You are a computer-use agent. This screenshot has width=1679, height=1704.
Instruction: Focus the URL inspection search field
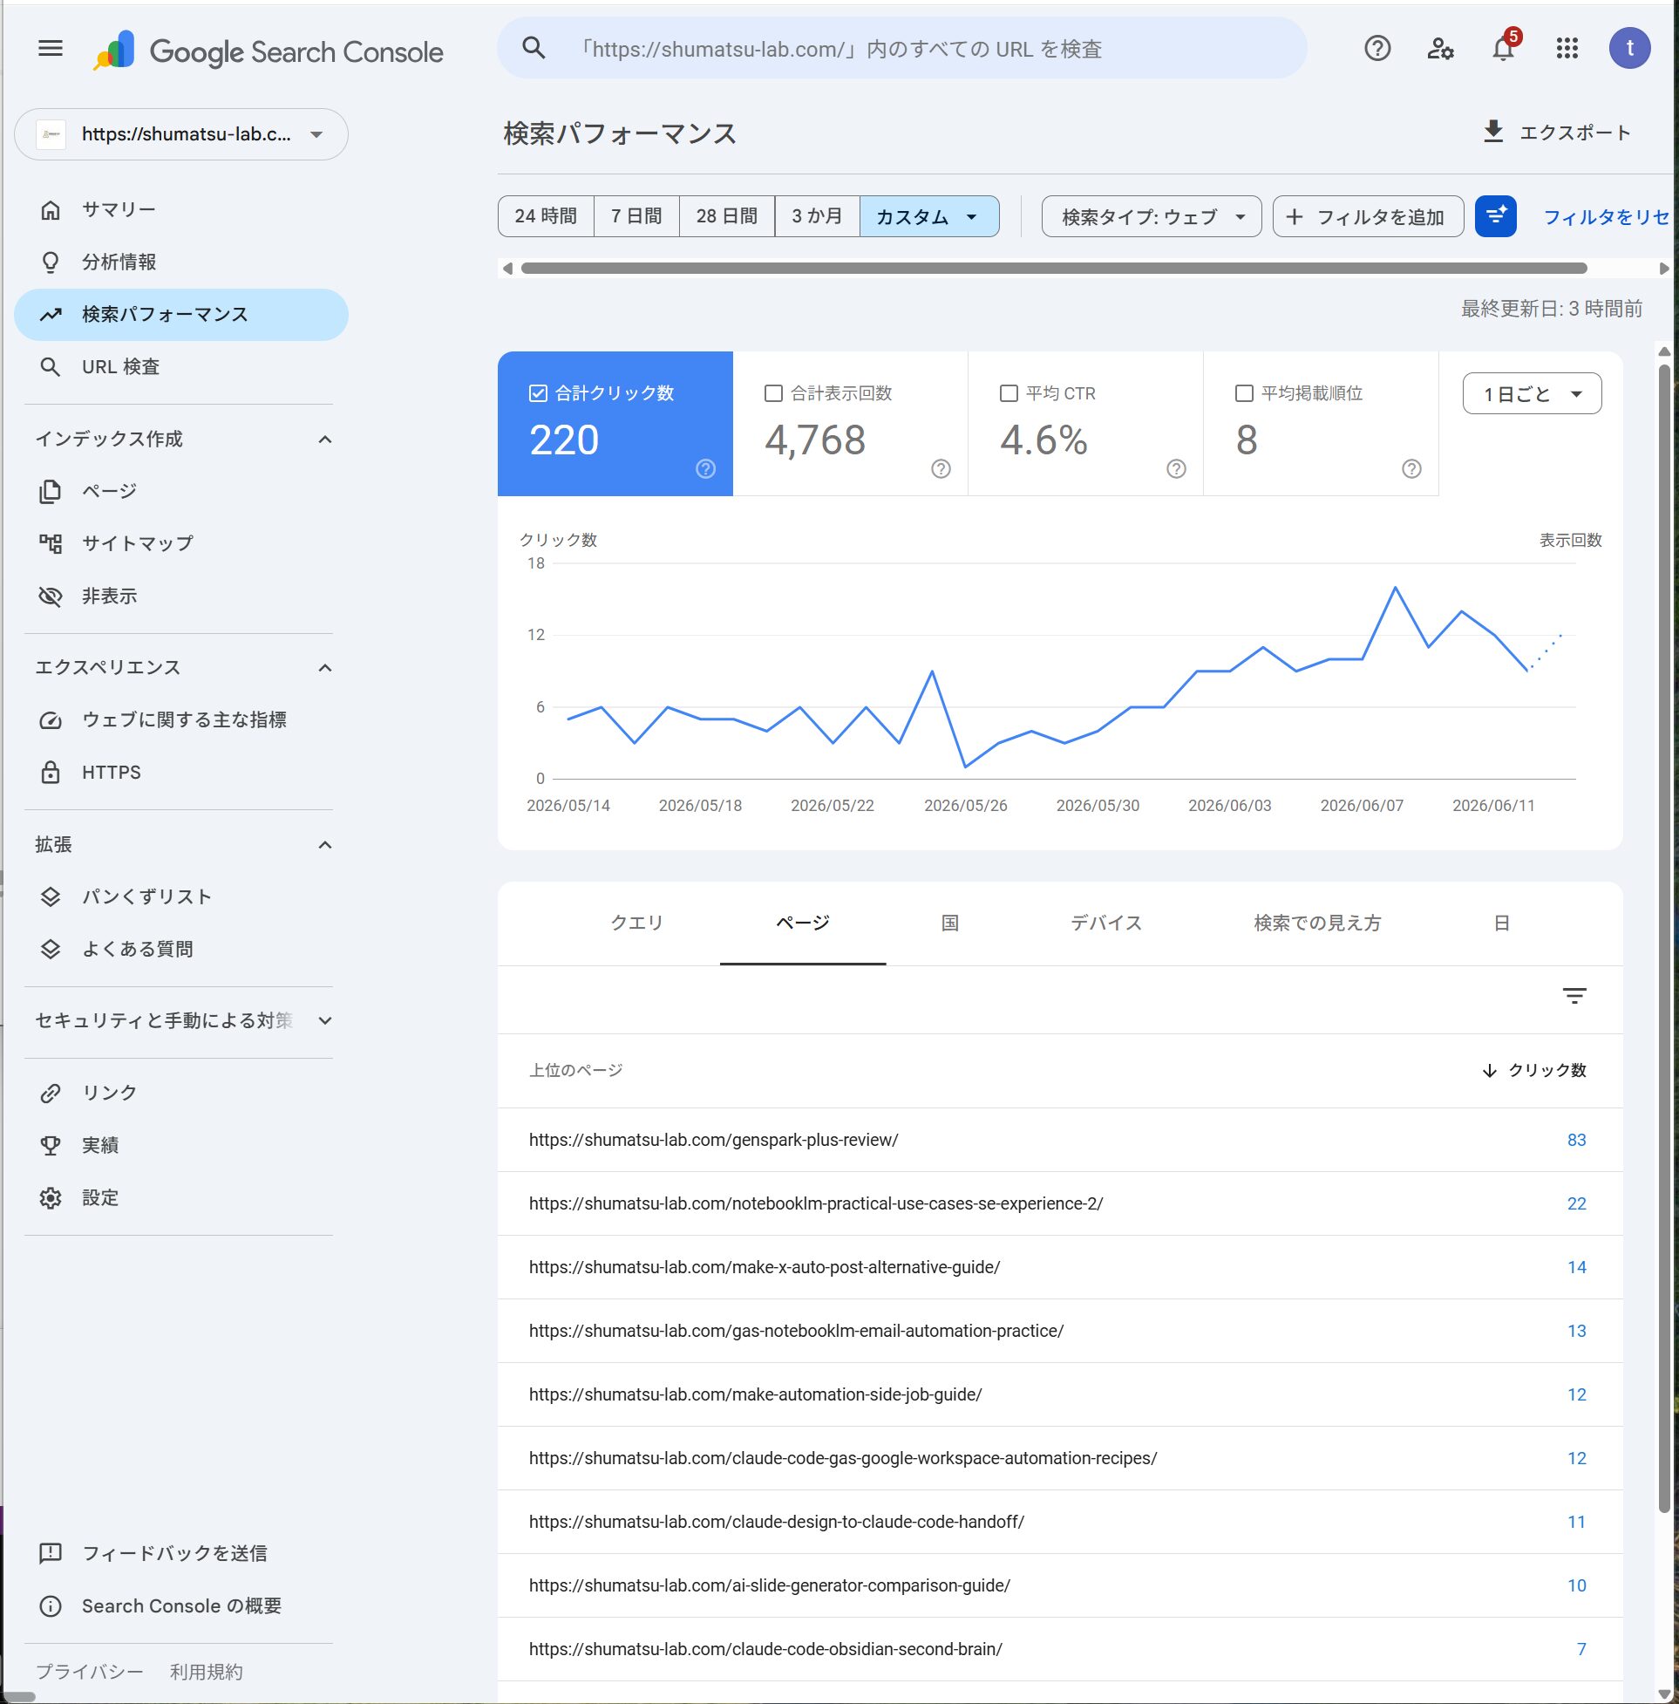point(901,49)
